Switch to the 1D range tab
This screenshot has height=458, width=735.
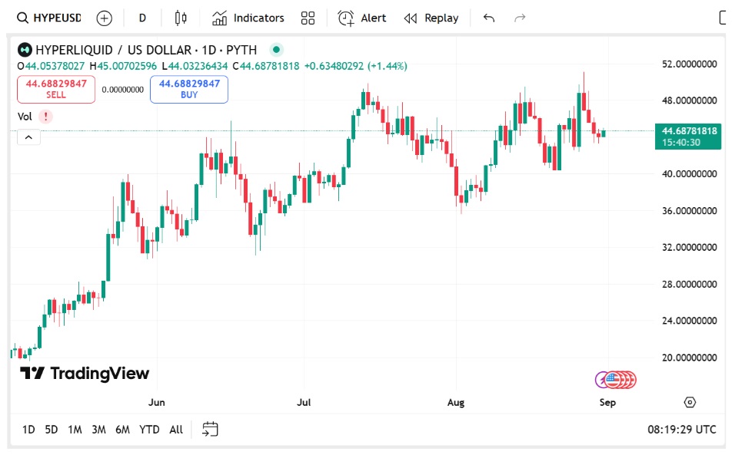pos(28,430)
